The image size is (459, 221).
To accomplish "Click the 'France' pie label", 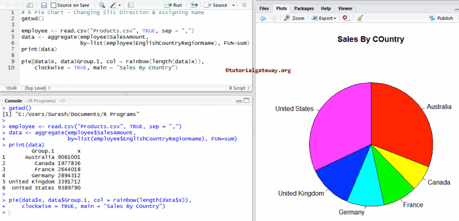I will click(x=413, y=205).
